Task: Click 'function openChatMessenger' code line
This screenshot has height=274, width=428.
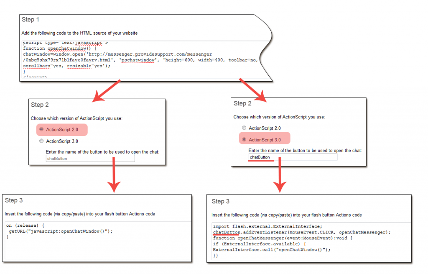Action: pyautogui.click(x=283, y=238)
